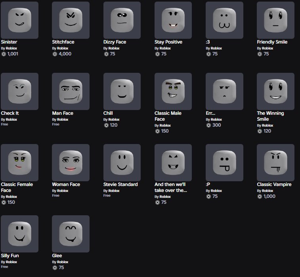
Task: Click the 1,001 price of Sinister
Action: pyautogui.click(x=13, y=54)
